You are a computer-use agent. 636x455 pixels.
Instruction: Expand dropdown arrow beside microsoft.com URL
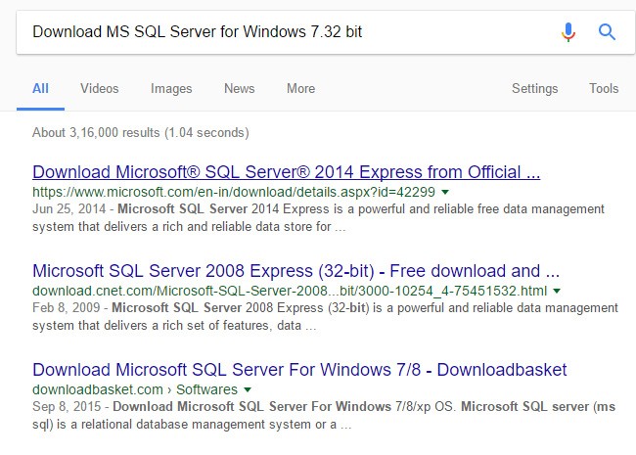445,192
